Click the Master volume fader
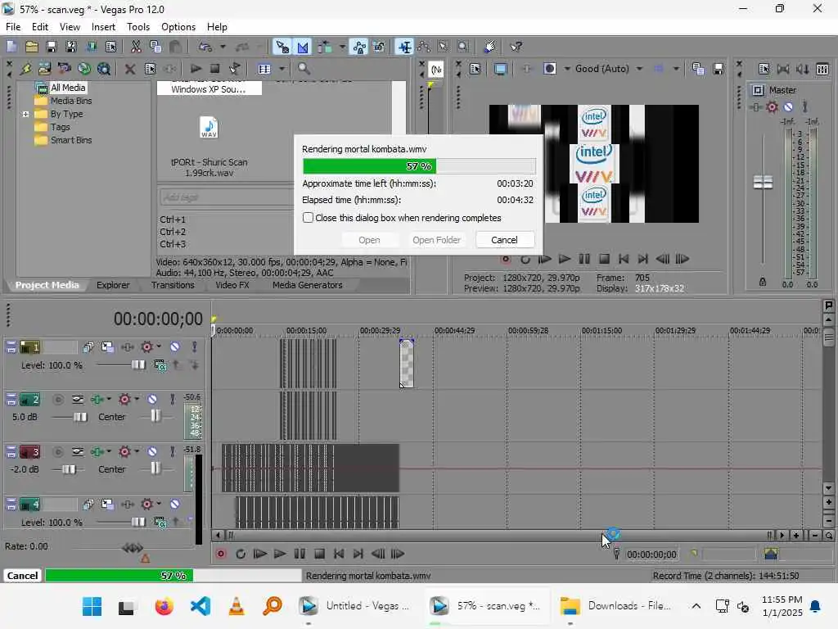Viewport: 838px width, 629px height. (x=763, y=182)
